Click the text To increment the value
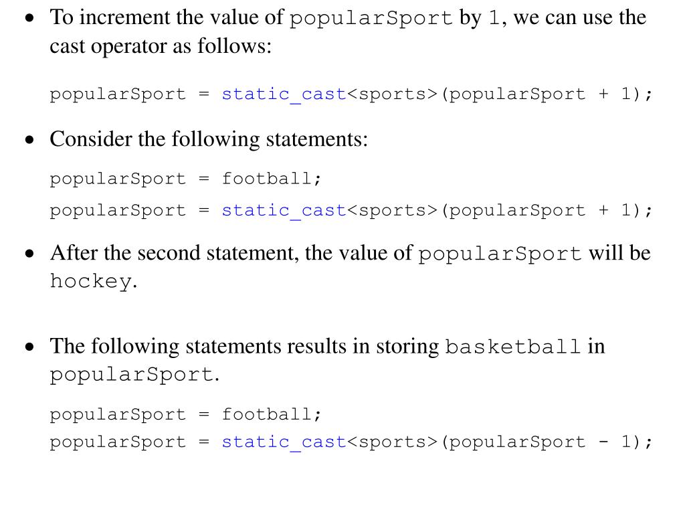Viewport: 685px width, 514px height. [167, 18]
